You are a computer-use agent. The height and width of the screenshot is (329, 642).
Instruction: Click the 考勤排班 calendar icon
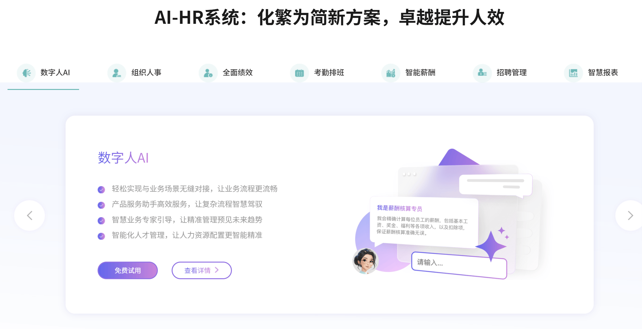[299, 73]
